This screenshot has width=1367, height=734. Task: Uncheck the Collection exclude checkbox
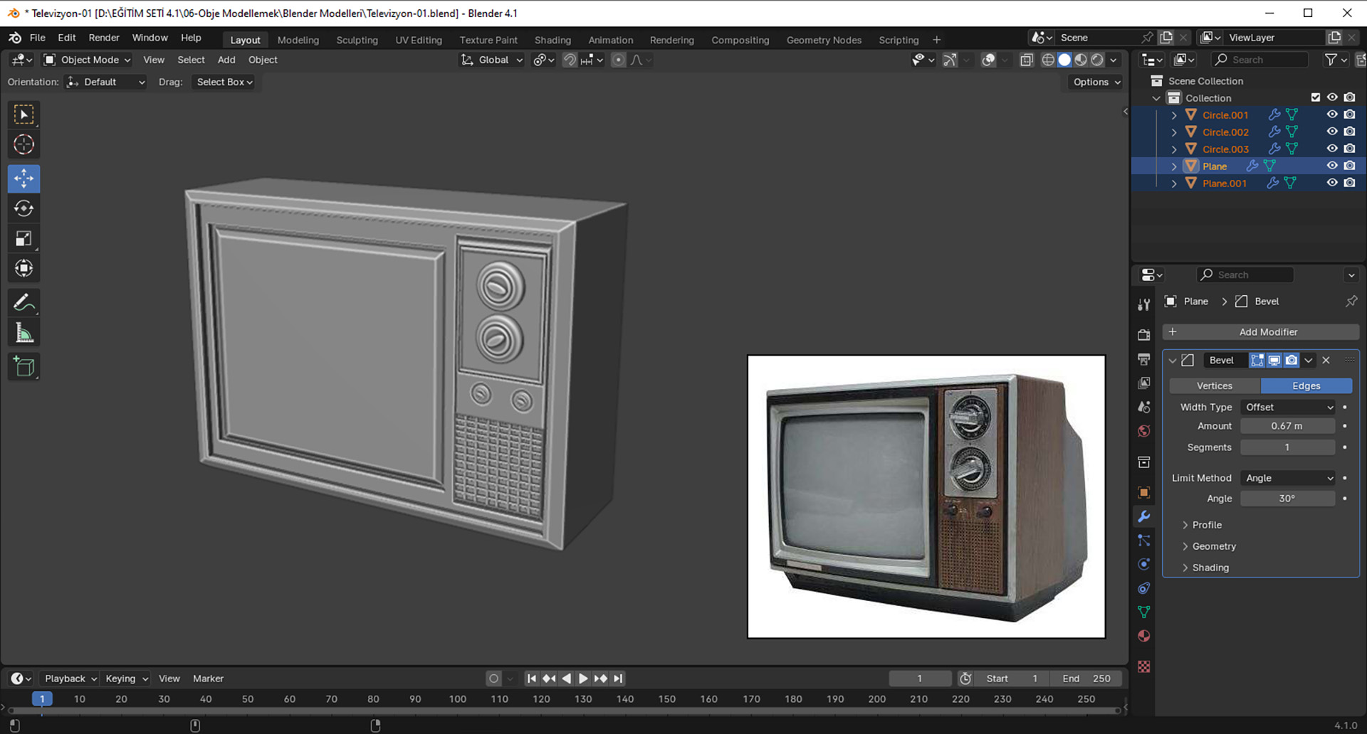pyautogui.click(x=1315, y=97)
